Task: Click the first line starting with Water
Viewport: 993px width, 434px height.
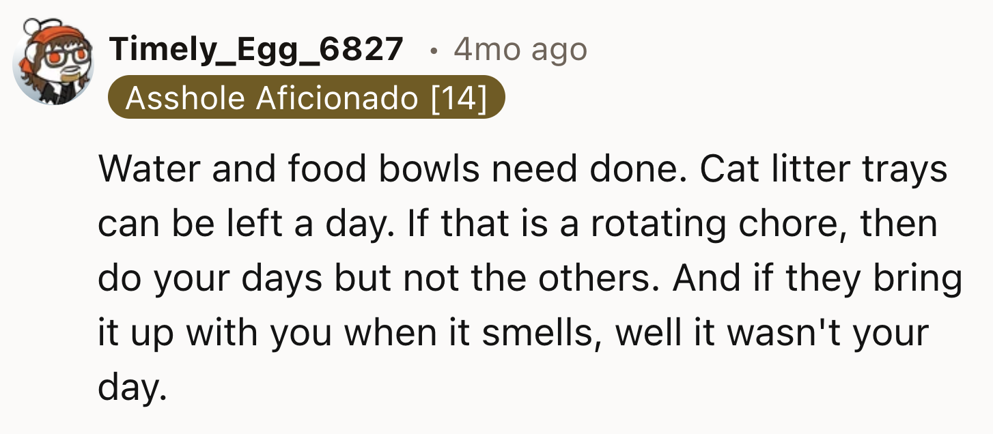Action: pyautogui.click(x=524, y=169)
